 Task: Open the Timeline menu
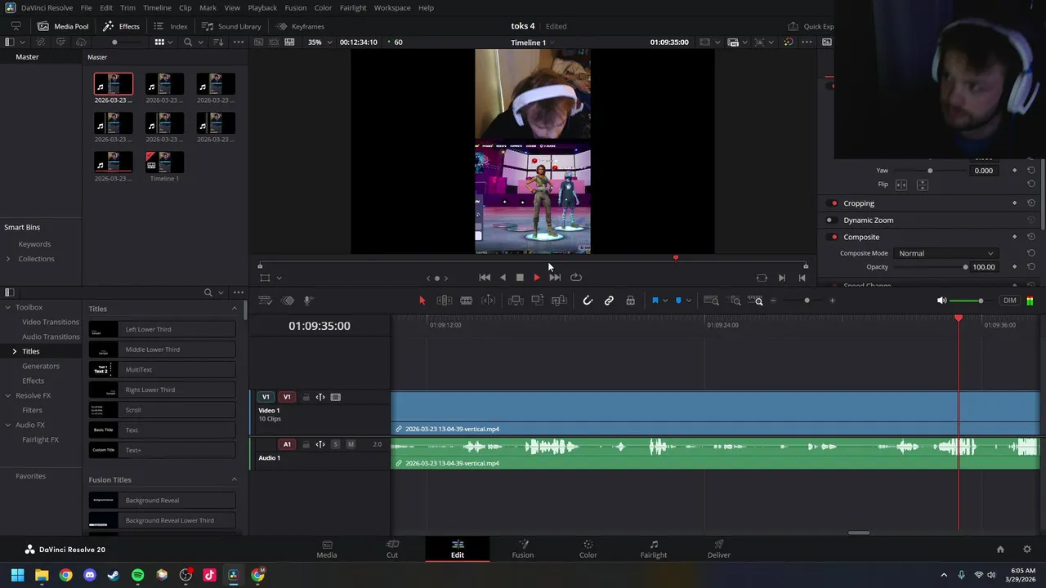click(x=157, y=7)
